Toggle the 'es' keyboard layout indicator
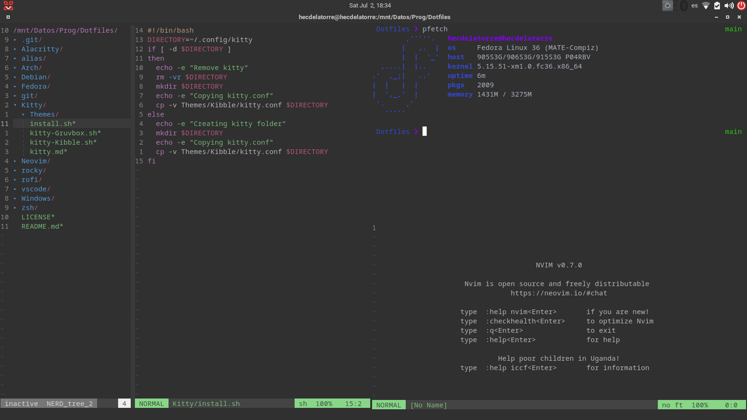Viewport: 747px width, 420px height. pos(694,6)
